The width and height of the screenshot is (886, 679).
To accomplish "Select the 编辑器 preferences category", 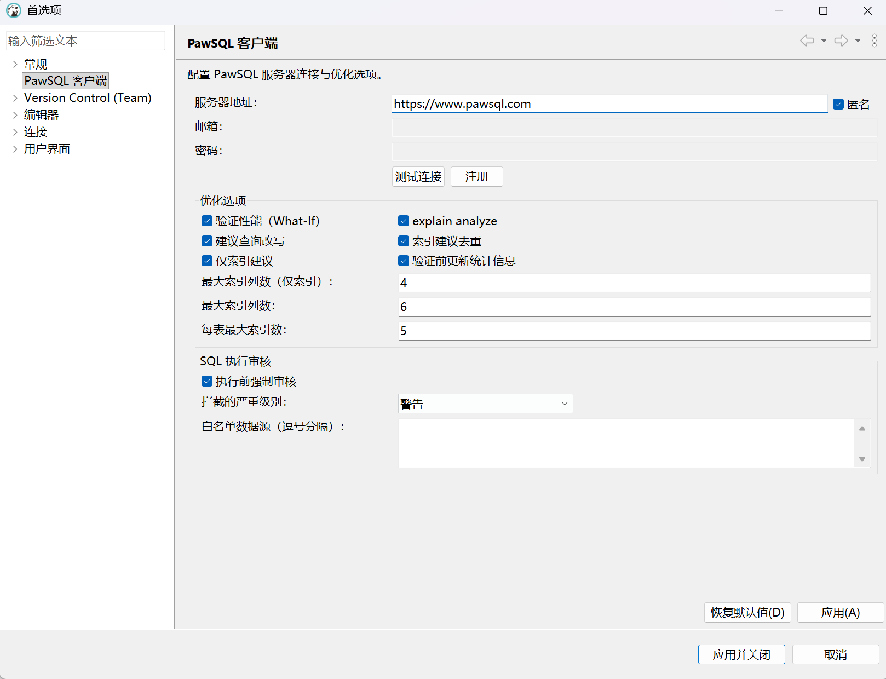I will (42, 115).
